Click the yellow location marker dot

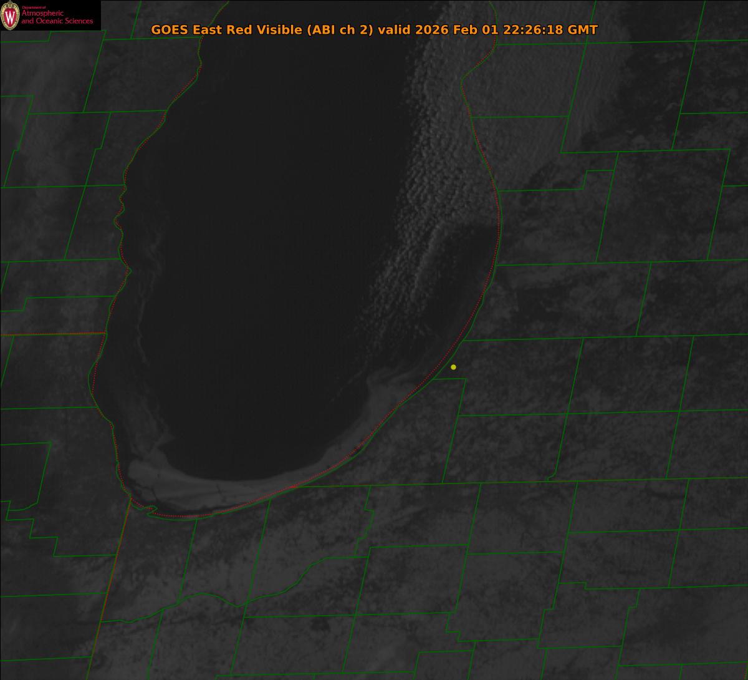tap(453, 367)
